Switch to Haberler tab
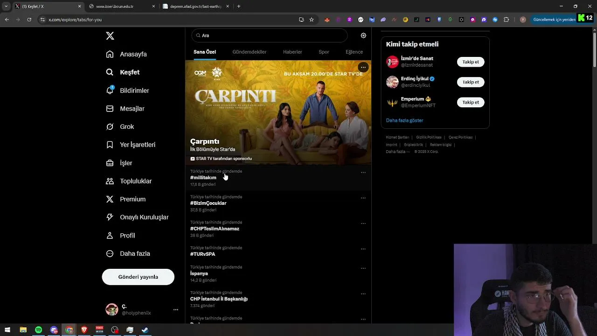597x336 pixels. (x=292, y=52)
